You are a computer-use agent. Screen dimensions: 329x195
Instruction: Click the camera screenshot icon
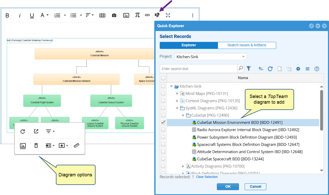pos(114,15)
